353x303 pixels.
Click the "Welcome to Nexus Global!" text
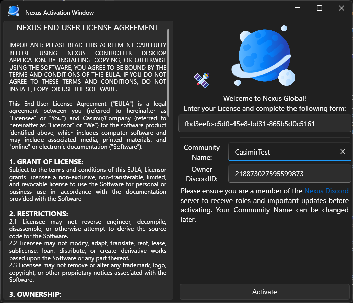(264, 98)
